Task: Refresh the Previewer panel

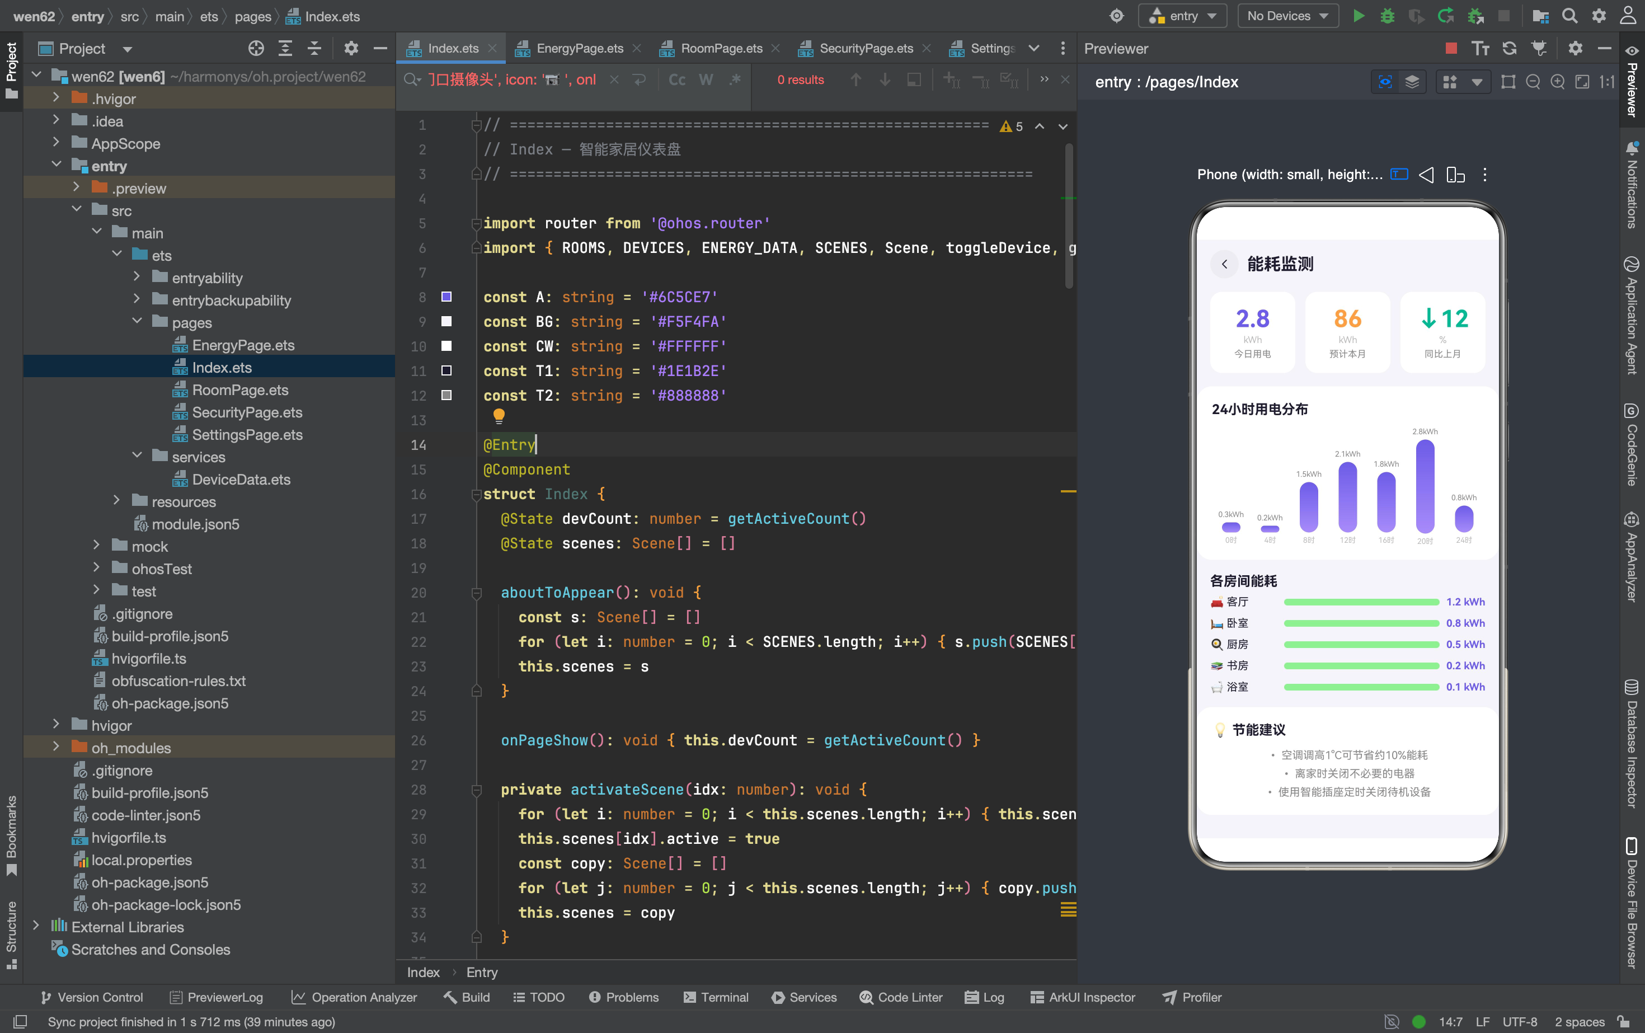Action: 1510,48
